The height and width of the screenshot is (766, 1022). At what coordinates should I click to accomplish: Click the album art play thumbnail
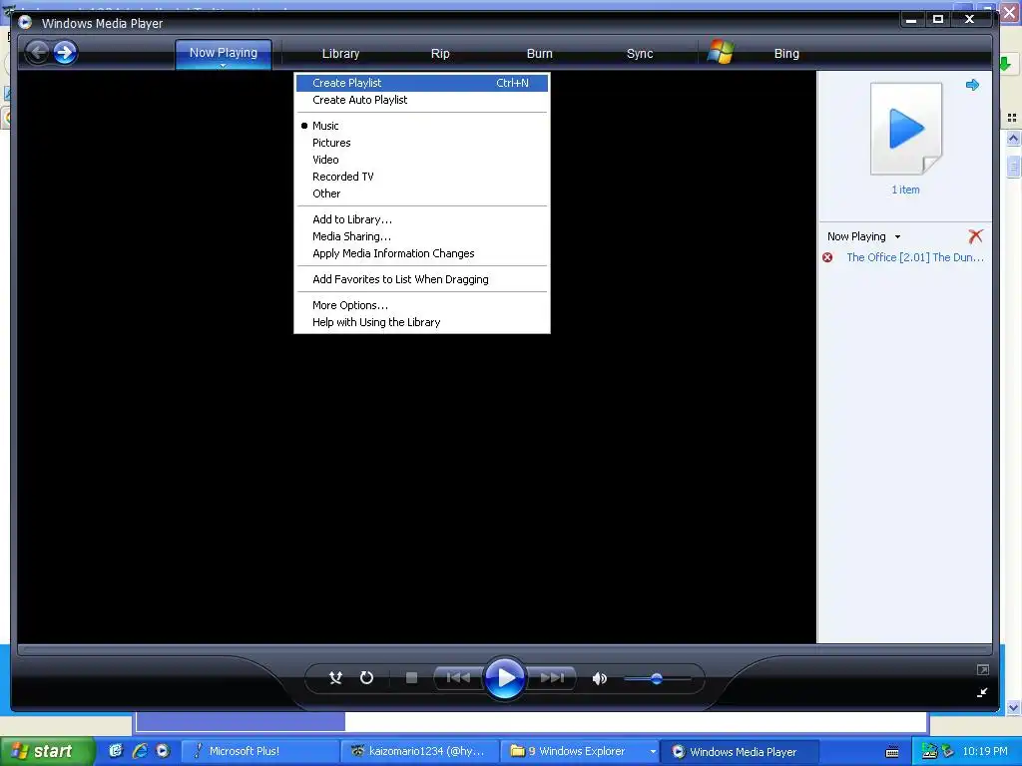[906, 129]
